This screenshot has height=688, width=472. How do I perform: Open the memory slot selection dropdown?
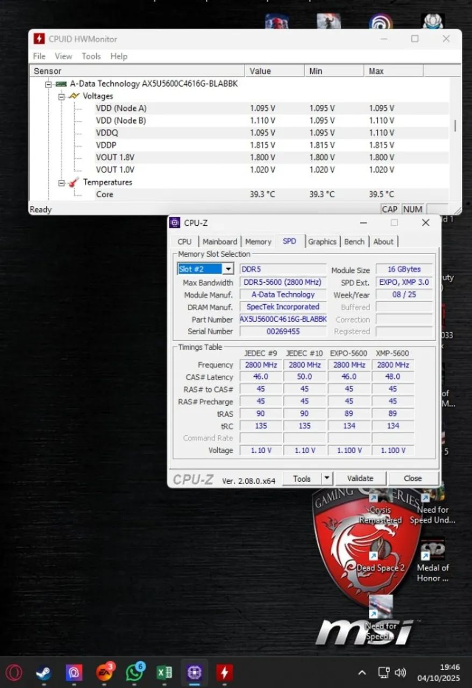point(228,269)
